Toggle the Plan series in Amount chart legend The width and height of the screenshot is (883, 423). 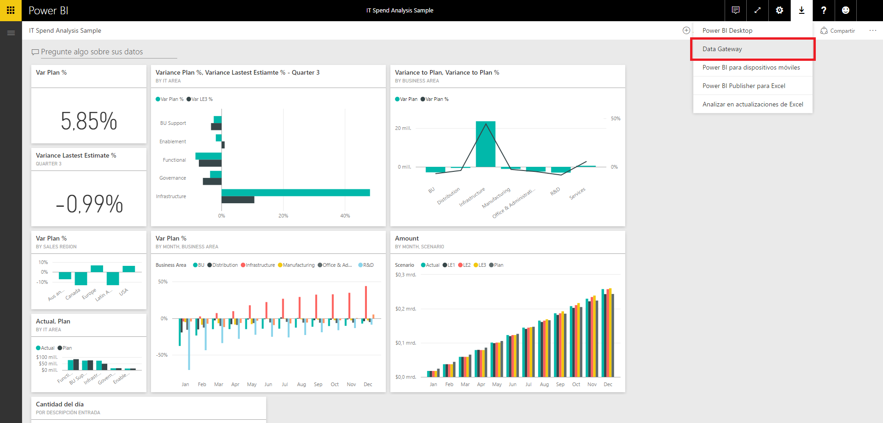click(x=497, y=265)
